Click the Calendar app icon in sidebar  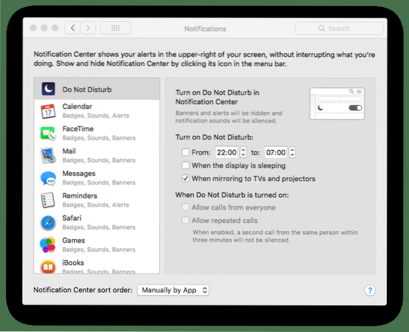[48, 111]
